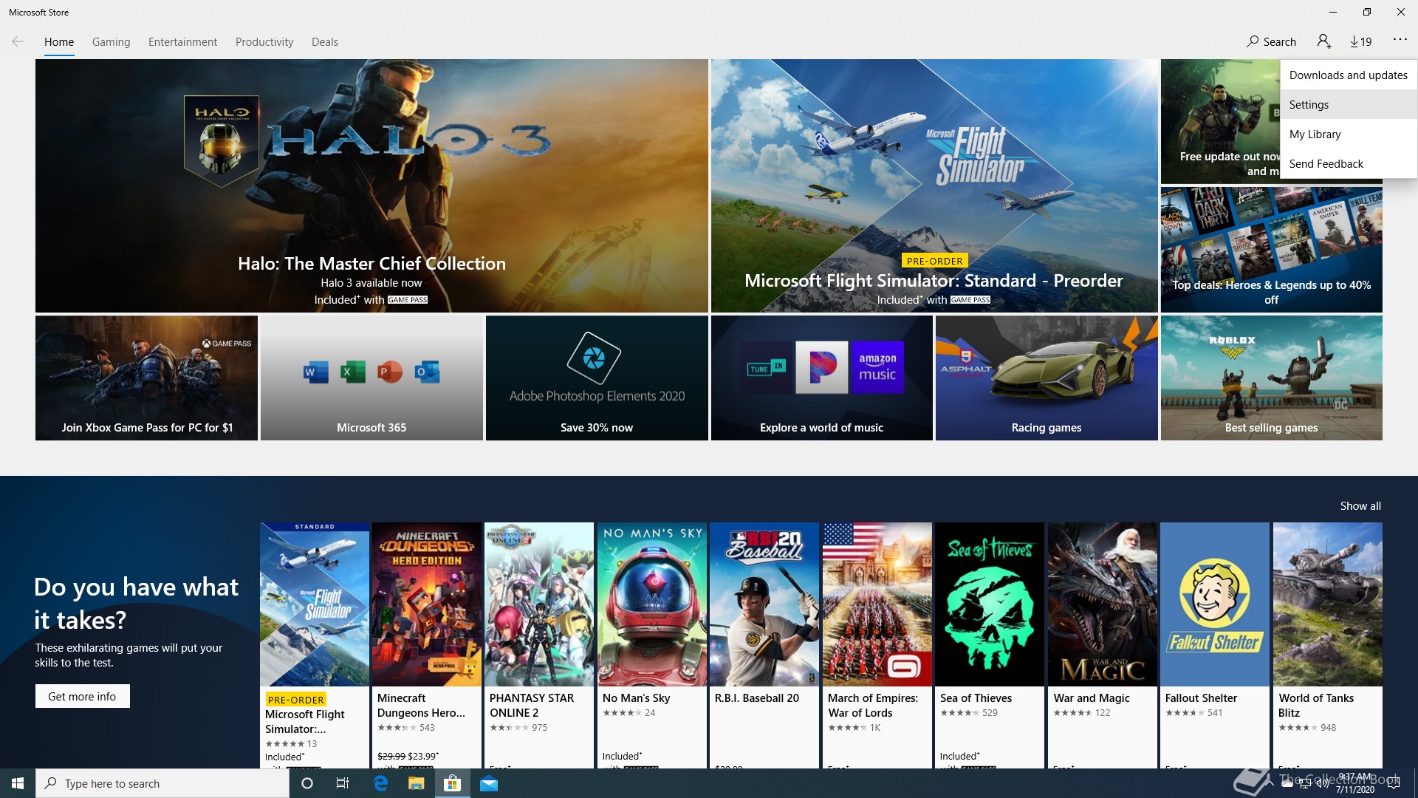Click the Type here to search box
The image size is (1418, 798).
click(x=162, y=783)
